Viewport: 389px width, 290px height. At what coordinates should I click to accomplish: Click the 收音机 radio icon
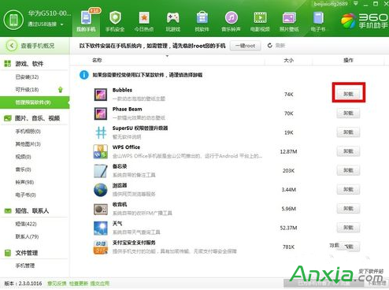(x=101, y=209)
